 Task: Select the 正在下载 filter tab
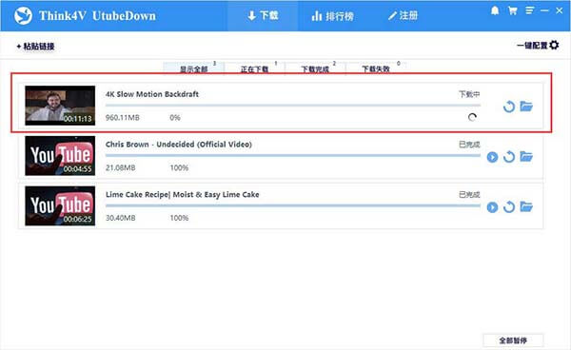(x=254, y=68)
